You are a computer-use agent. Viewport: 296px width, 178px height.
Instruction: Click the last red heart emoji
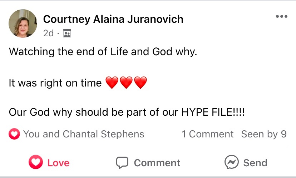tap(140, 83)
